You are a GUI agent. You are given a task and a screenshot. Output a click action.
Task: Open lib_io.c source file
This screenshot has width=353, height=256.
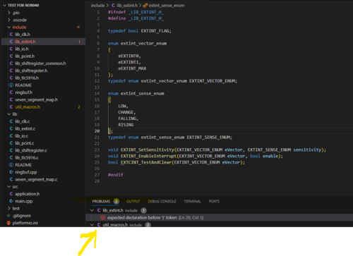pyautogui.click(x=21, y=136)
